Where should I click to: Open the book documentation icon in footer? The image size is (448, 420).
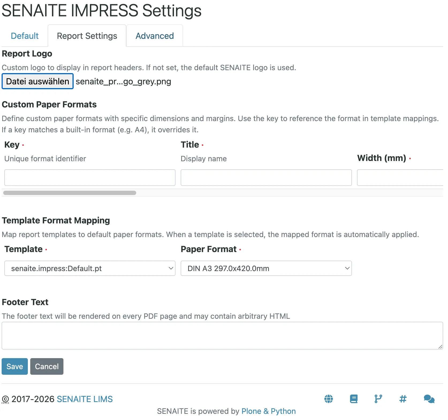click(x=354, y=399)
